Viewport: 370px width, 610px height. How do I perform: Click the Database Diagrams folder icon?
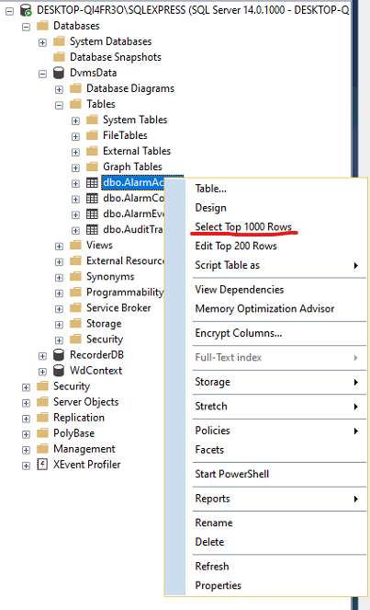coord(75,88)
